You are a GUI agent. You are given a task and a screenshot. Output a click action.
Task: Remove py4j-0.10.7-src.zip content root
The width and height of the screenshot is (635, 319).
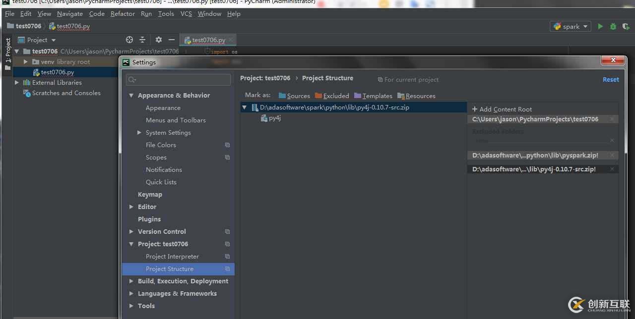point(612,169)
